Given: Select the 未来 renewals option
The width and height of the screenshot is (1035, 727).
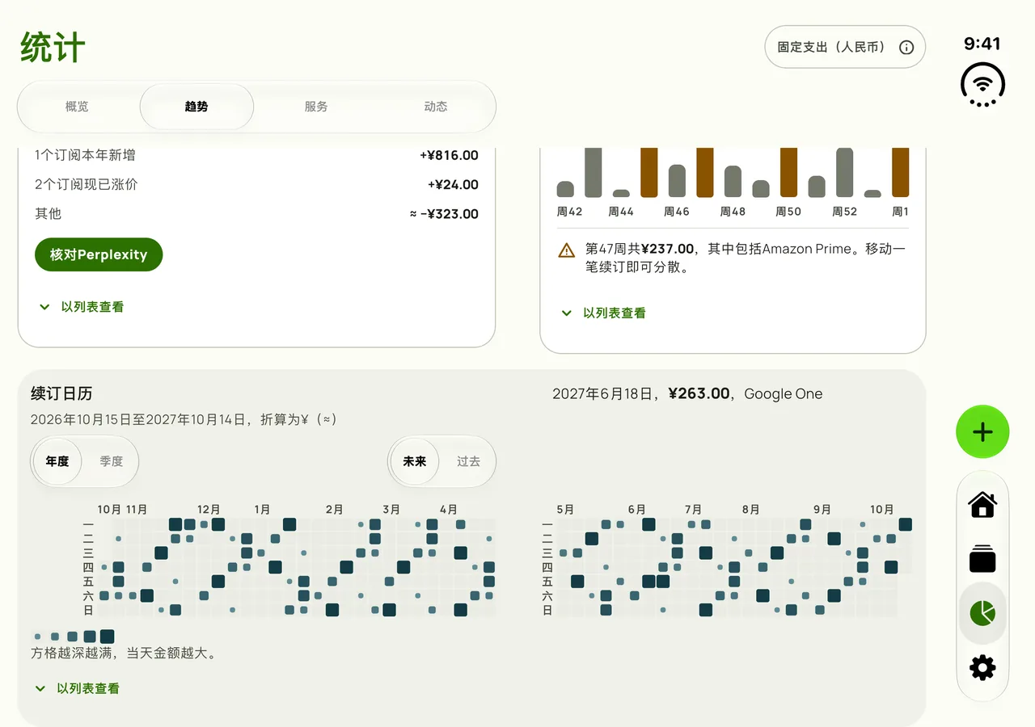Looking at the screenshot, I should [x=414, y=461].
